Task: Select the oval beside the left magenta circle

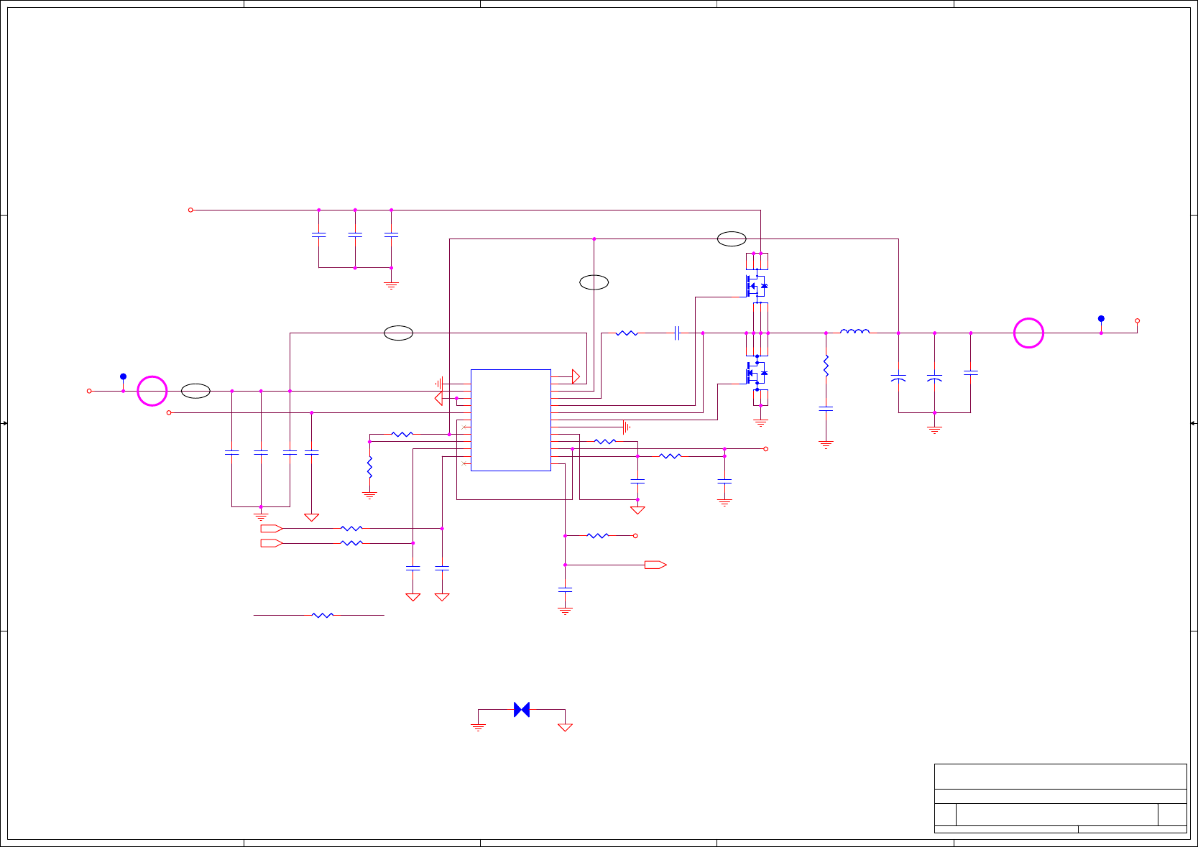Action: click(x=195, y=391)
